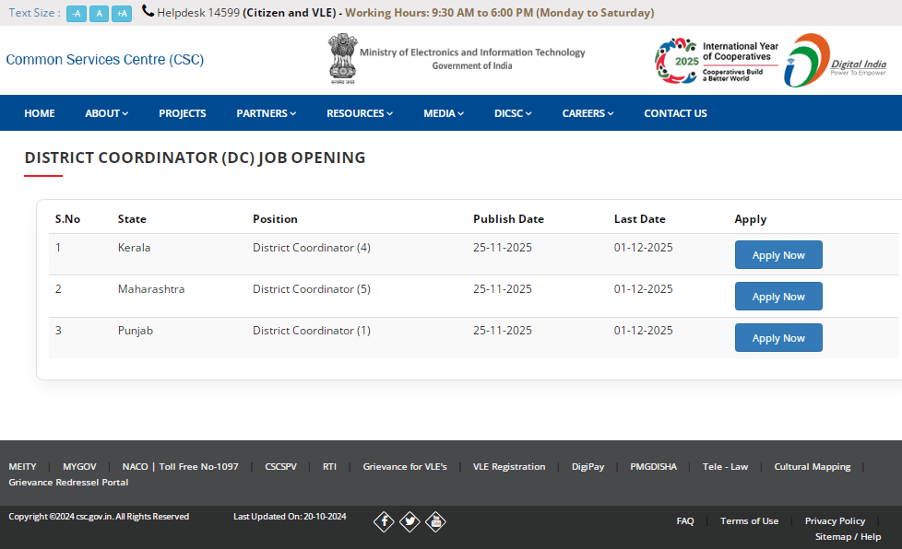Open the YouTube channel icon
The height and width of the screenshot is (549, 902).
(x=435, y=521)
